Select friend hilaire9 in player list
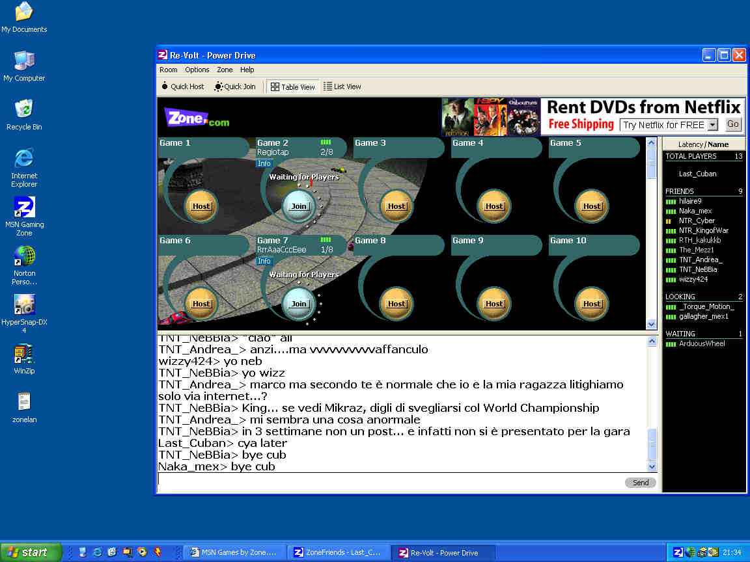Image resolution: width=750 pixels, height=562 pixels. pos(690,201)
